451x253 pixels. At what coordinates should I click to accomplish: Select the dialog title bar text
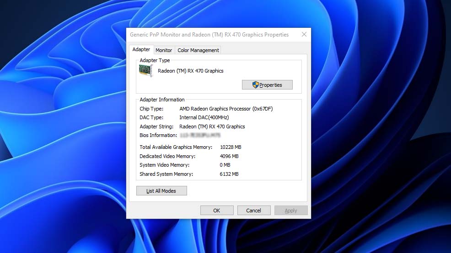pos(209,34)
